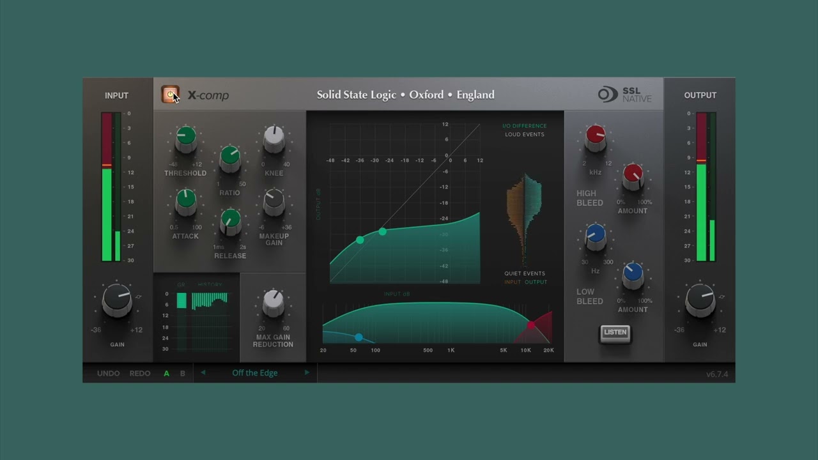The height and width of the screenshot is (460, 818).
Task: Click the Attack knob
Action: [x=185, y=201]
